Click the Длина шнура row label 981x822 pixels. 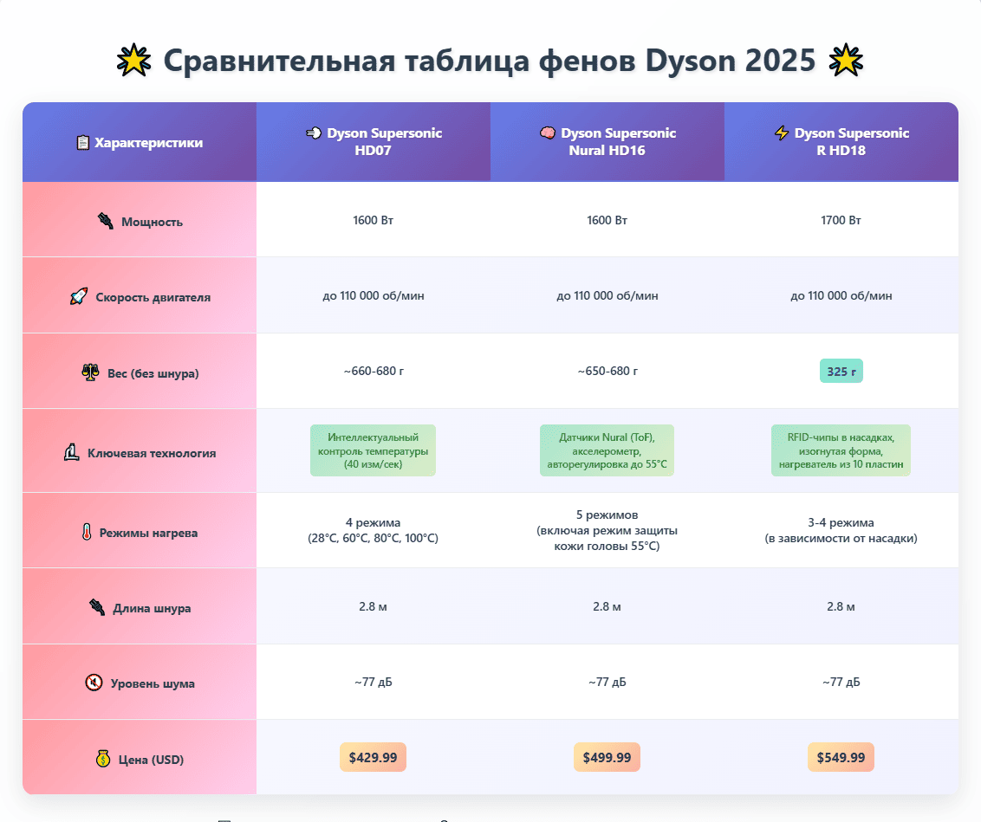(x=152, y=608)
